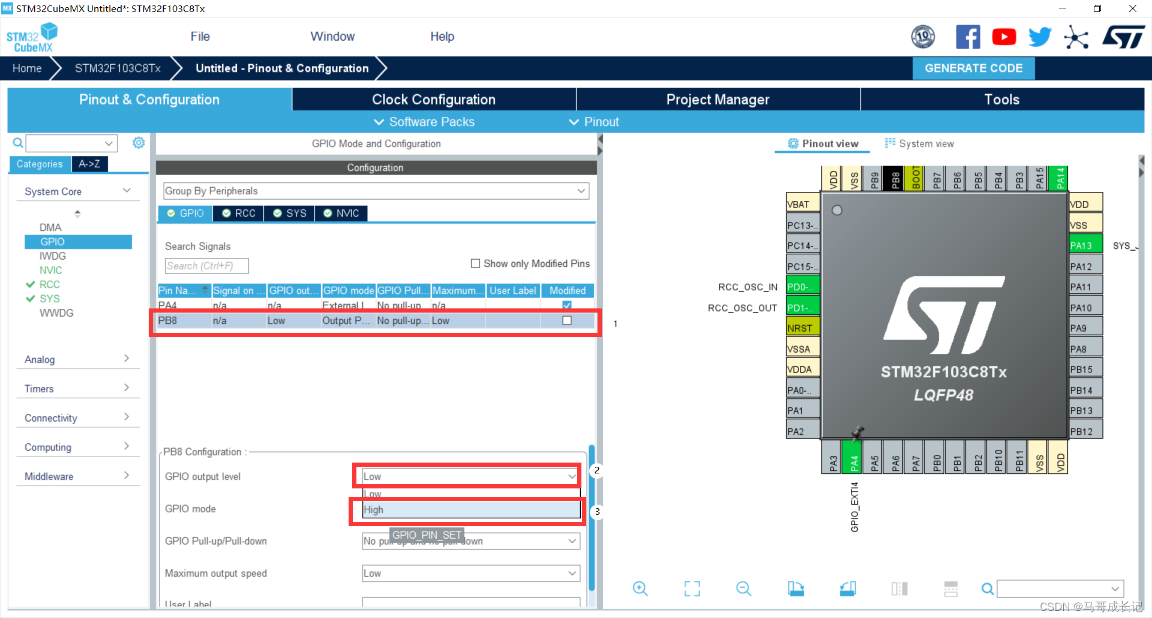Switch category list to A->Z
Image resolution: width=1152 pixels, height=618 pixels.
(89, 164)
